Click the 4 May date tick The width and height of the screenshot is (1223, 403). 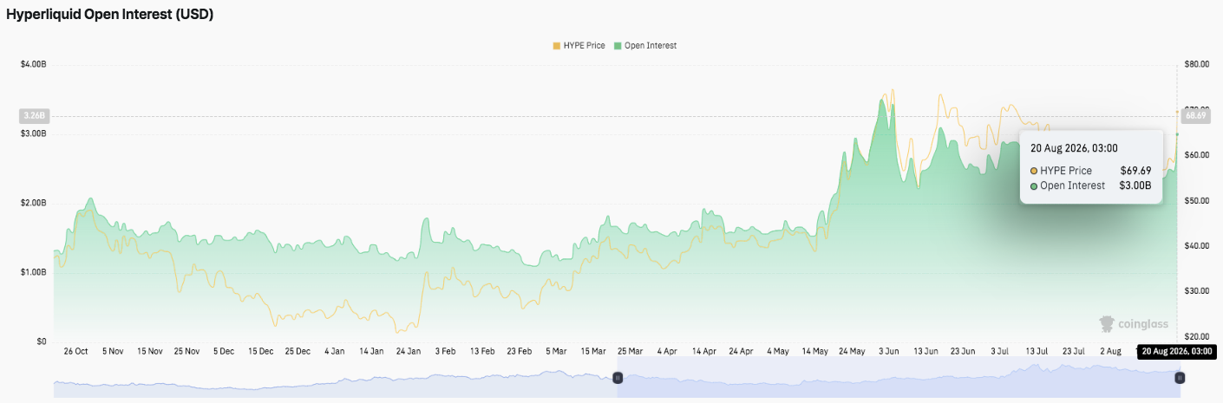778,351
